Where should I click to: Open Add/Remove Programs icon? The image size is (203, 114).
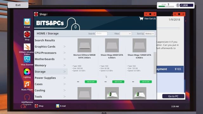click(x=27, y=97)
